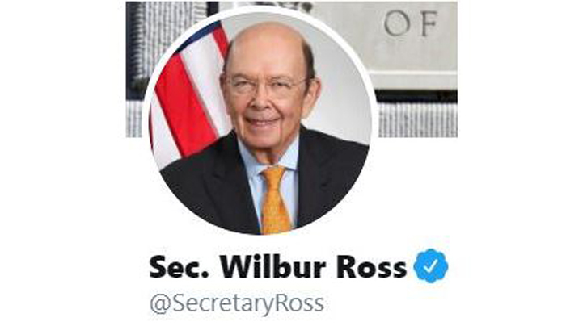Click the white checkmark inside the badge
The image size is (566, 326).
click(x=431, y=265)
